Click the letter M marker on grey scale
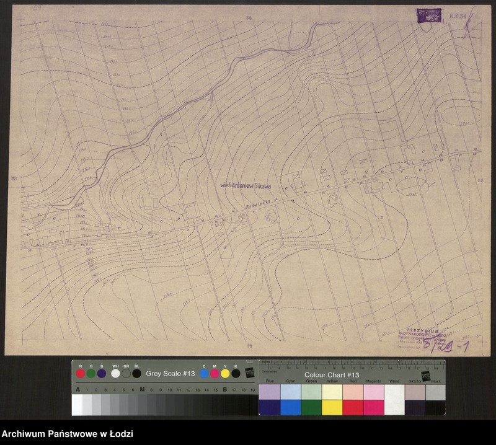This screenshot has width=496, height=445. click(x=142, y=390)
